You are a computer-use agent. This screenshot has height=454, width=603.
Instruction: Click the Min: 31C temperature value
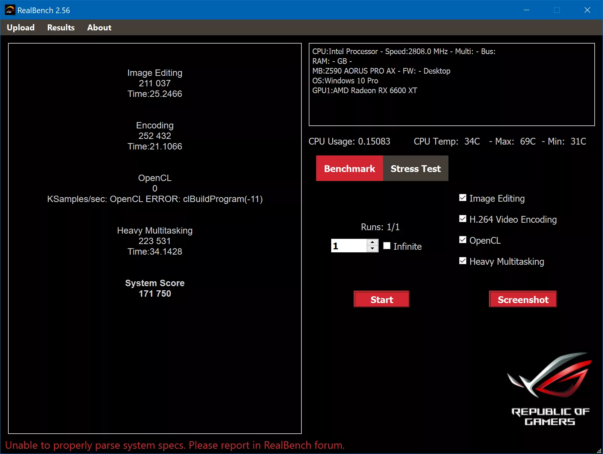pyautogui.click(x=567, y=142)
